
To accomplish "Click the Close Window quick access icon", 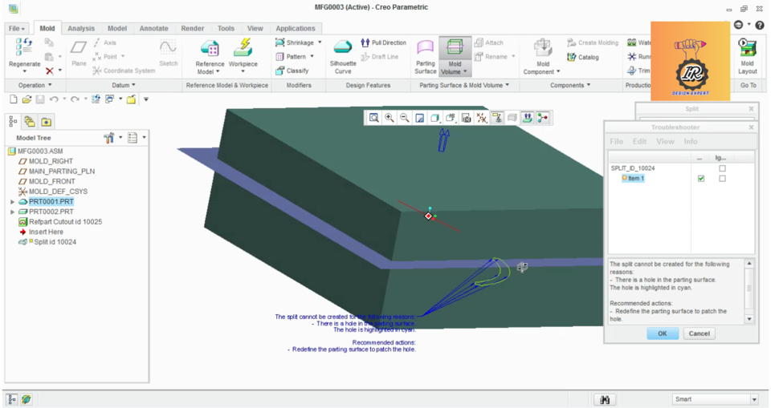I will (x=131, y=99).
